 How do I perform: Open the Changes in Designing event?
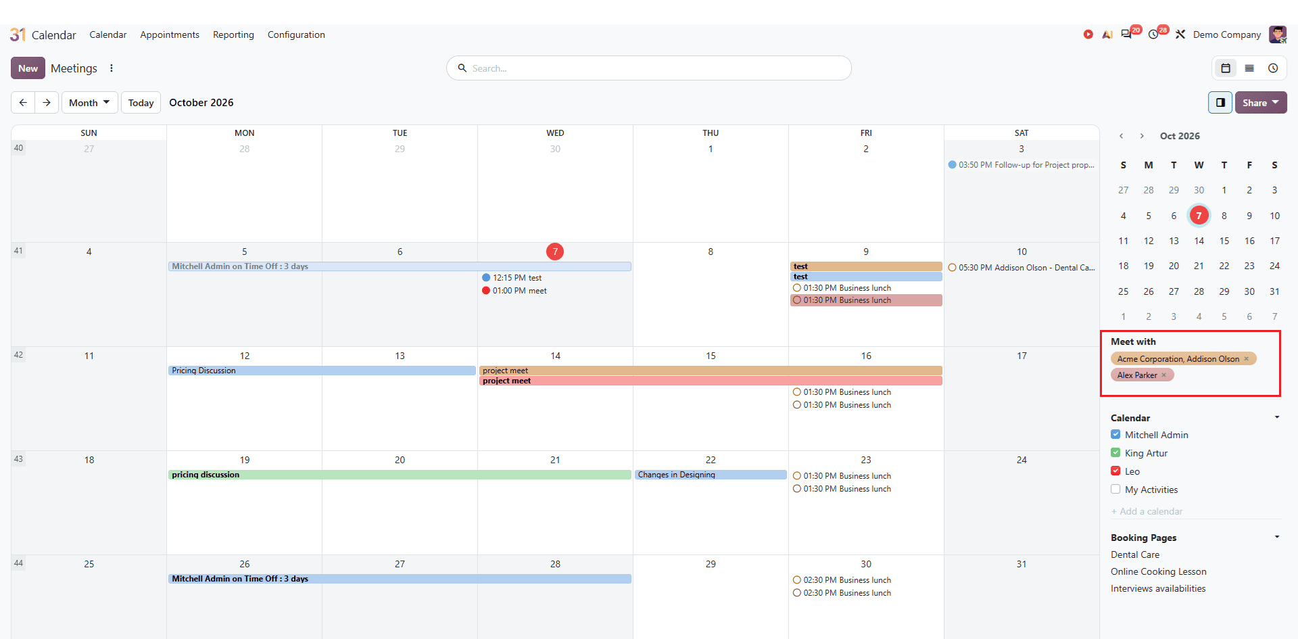coord(711,475)
